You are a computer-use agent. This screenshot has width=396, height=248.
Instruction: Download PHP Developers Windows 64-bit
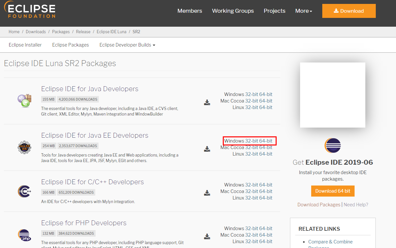266,228
